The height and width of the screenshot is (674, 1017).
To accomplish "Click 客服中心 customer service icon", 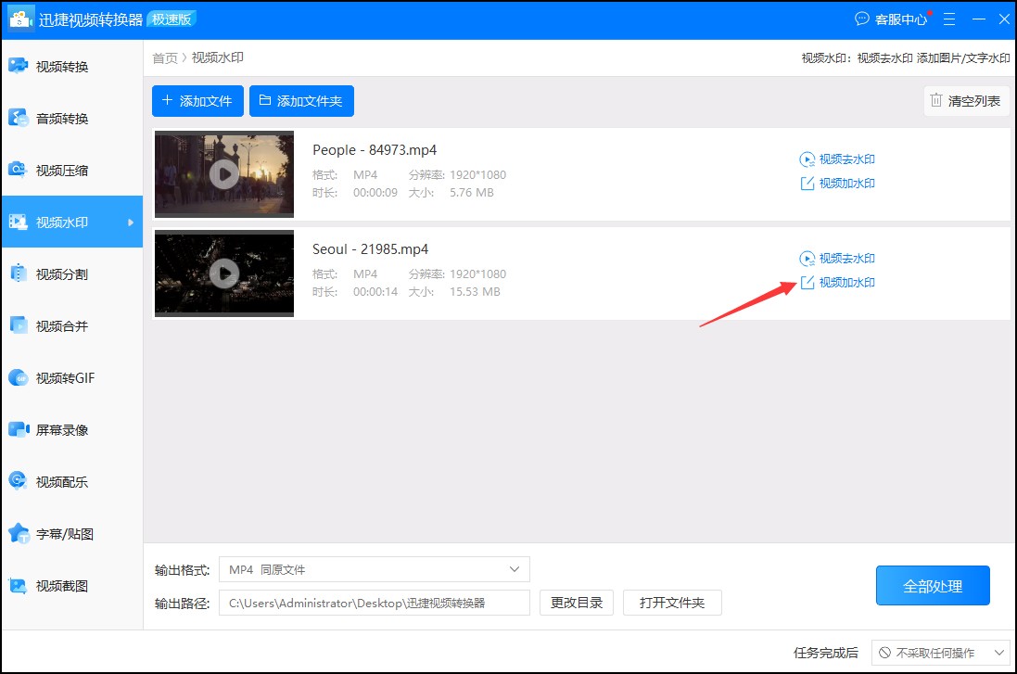I will [862, 19].
